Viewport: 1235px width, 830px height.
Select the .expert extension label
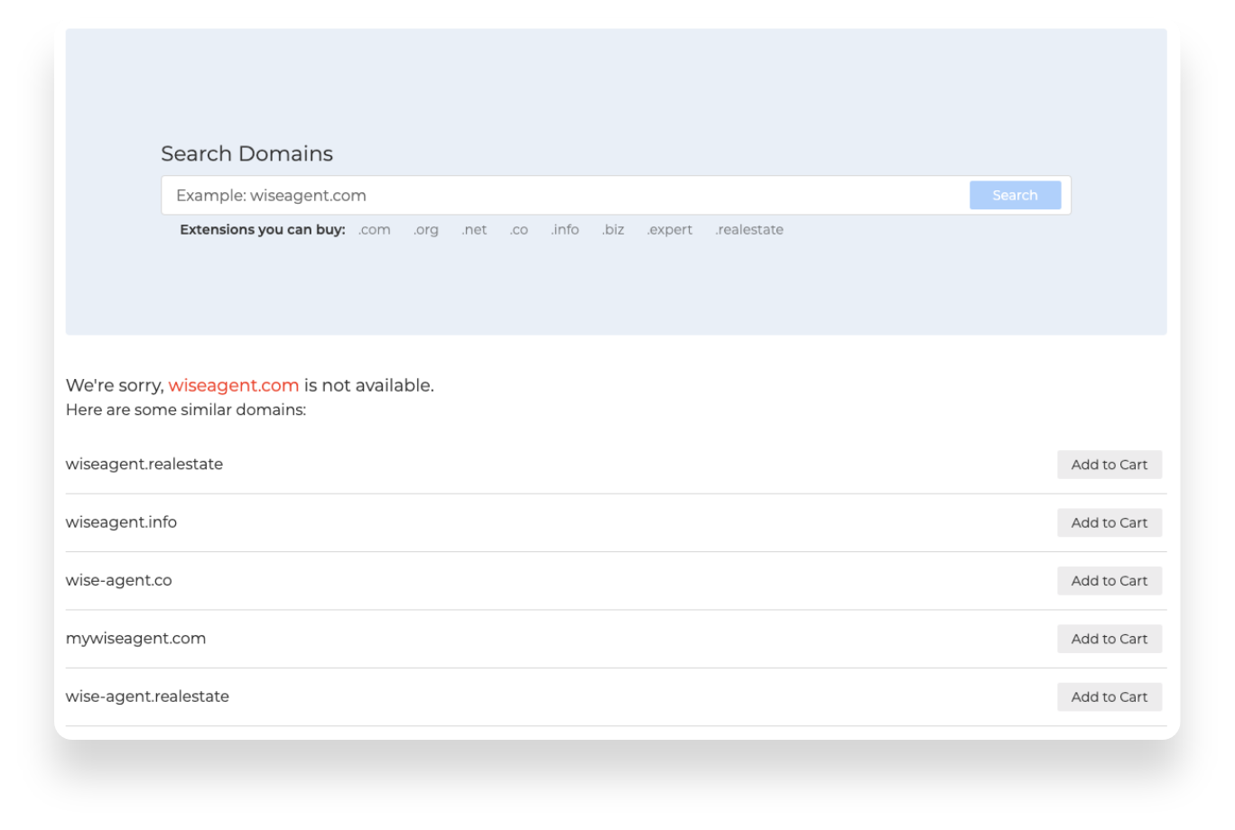tap(670, 229)
